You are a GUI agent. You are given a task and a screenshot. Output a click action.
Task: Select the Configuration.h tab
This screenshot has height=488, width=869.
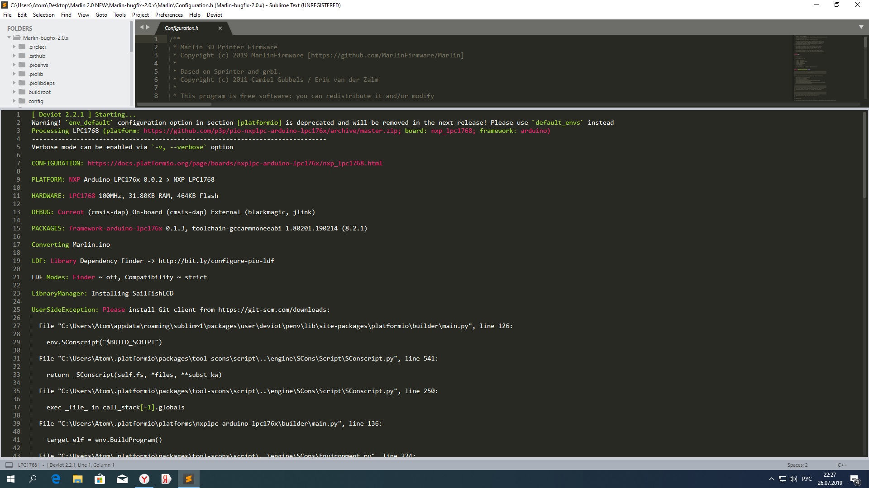tap(181, 28)
